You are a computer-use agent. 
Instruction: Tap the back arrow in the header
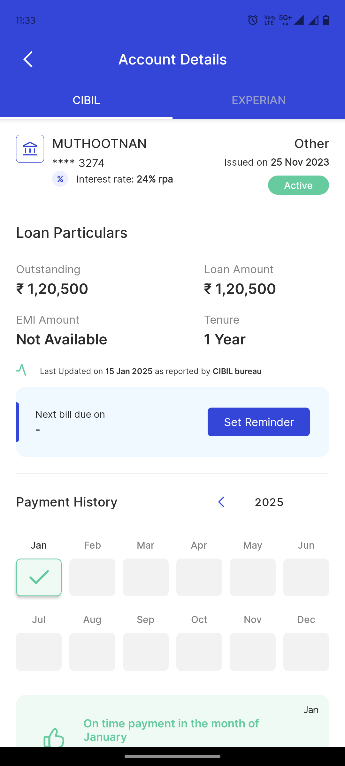coord(28,59)
